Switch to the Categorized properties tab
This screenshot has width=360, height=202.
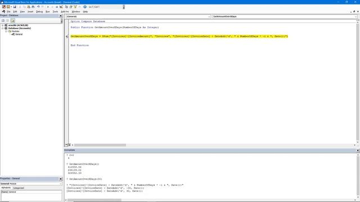[x=19, y=188]
